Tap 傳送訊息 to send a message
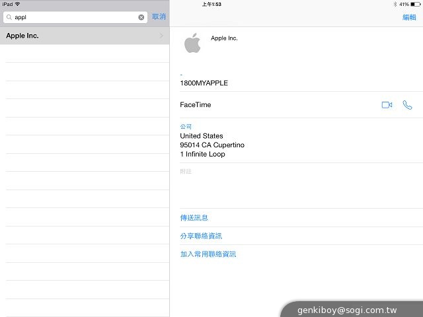423x317 pixels. click(x=194, y=218)
